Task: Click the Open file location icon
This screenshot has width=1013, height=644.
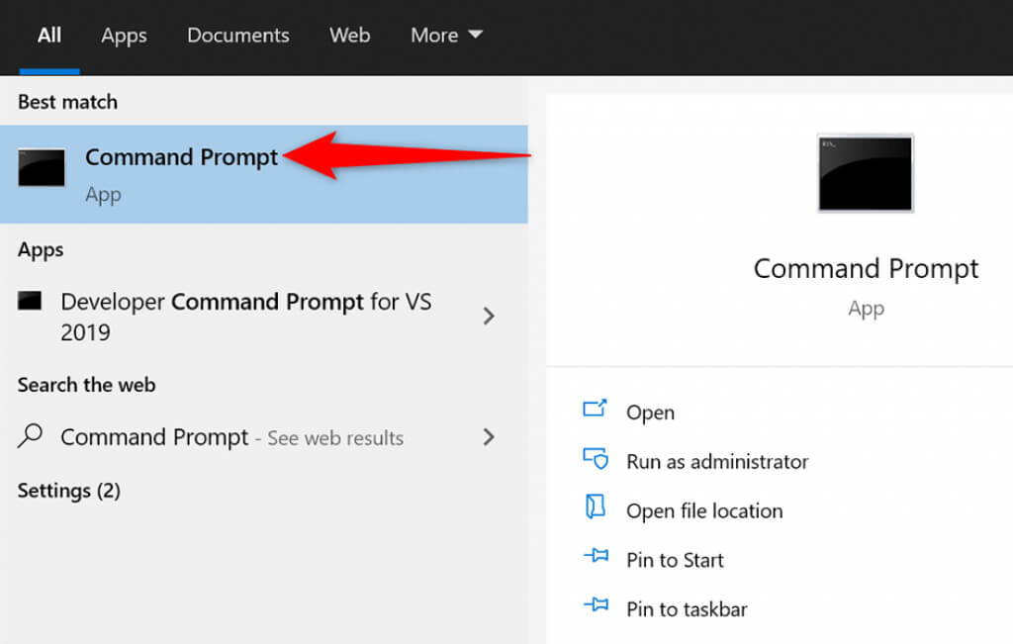Action: pyautogui.click(x=595, y=508)
